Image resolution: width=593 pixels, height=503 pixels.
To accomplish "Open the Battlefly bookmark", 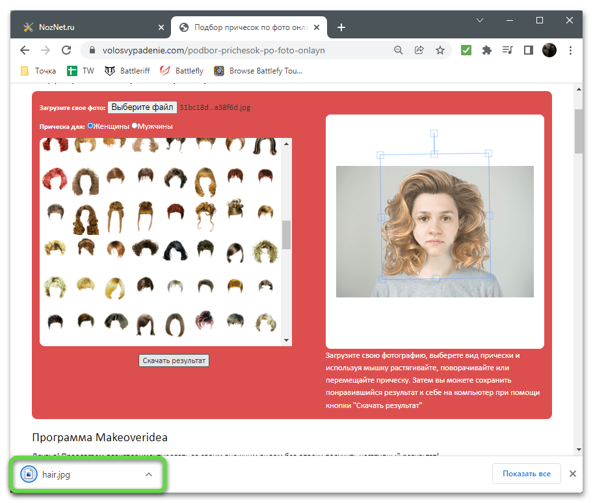I will coord(182,71).
